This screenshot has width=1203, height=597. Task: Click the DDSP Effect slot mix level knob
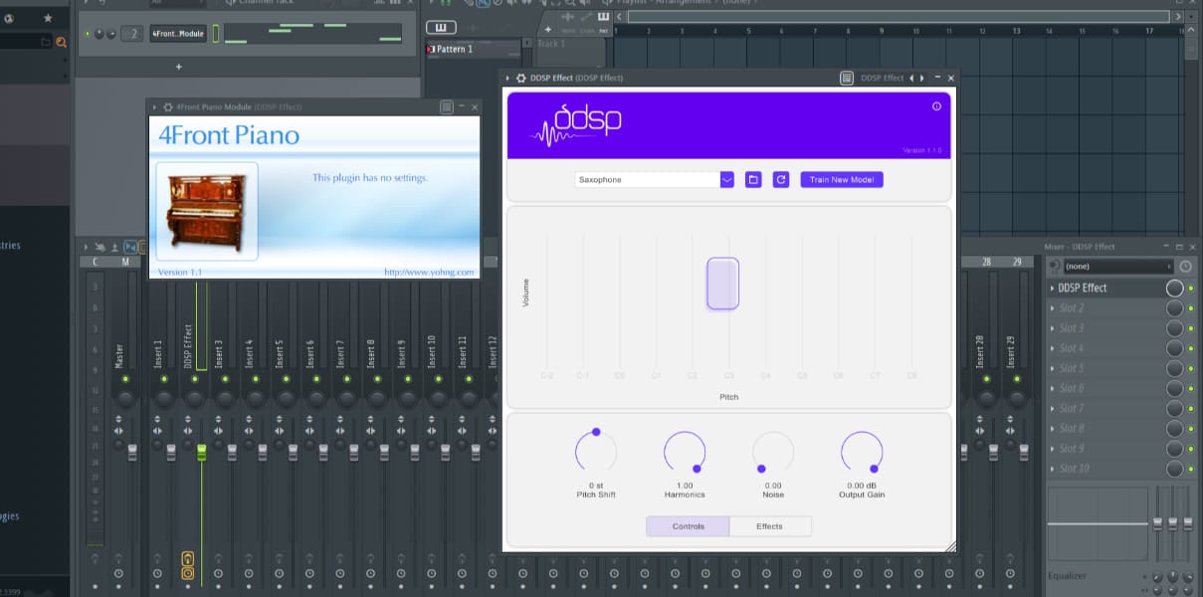click(1175, 289)
